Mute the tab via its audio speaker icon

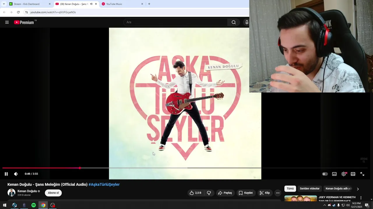pos(91,4)
